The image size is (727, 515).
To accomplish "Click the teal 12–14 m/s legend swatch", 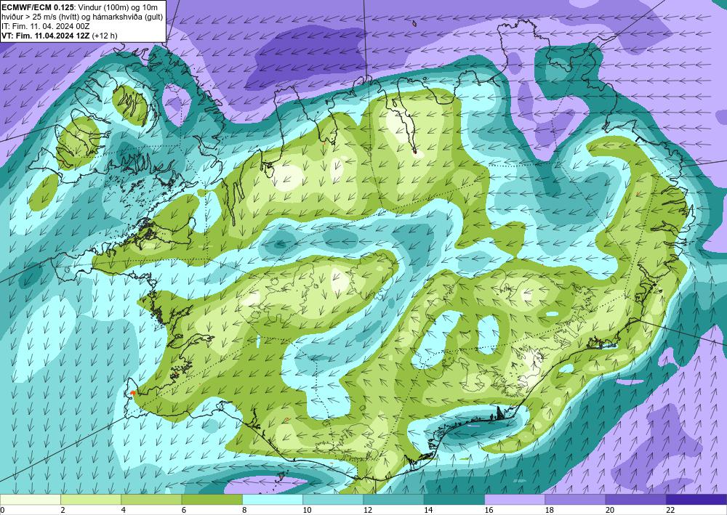I will pyautogui.click(x=393, y=500).
